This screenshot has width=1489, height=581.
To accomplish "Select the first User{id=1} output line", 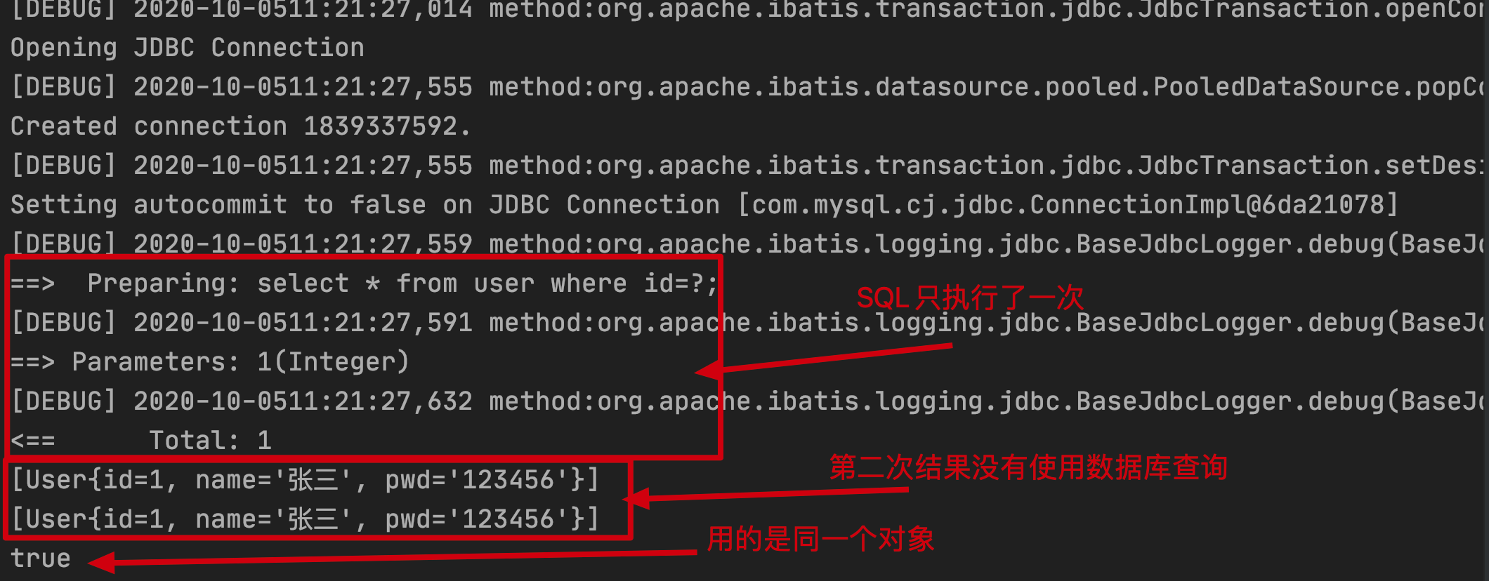I will [x=306, y=480].
